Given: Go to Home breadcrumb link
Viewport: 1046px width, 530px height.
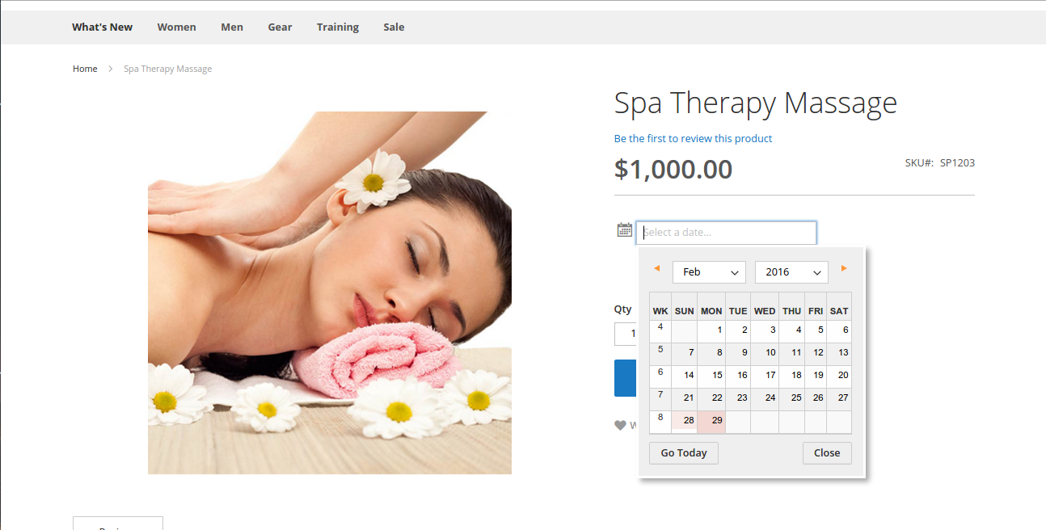Looking at the screenshot, I should [85, 69].
